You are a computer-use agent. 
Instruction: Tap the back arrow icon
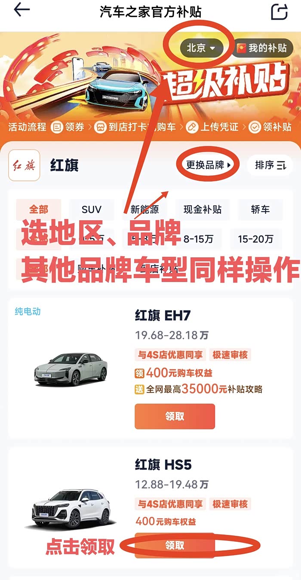click(21, 11)
